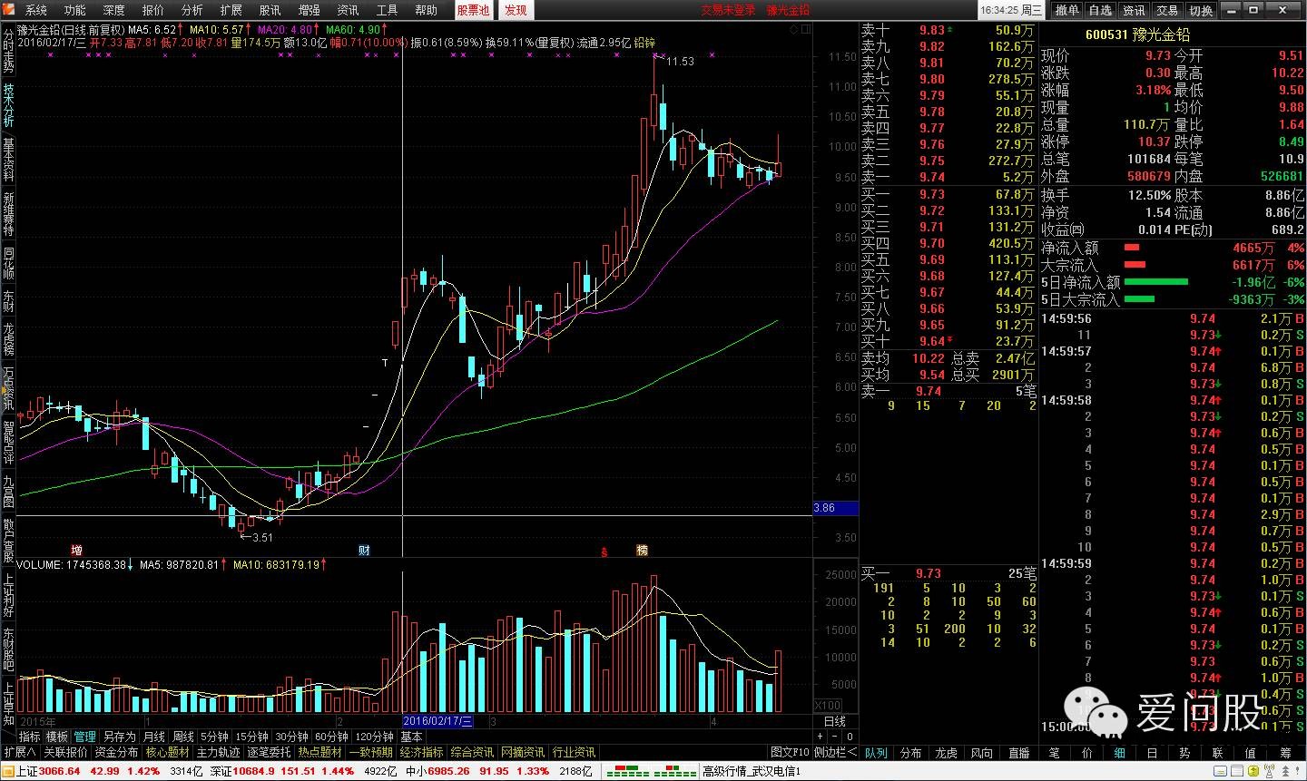Click the 模板 tab below the chart
Screen dimensions: 1307x781
[x=57, y=737]
